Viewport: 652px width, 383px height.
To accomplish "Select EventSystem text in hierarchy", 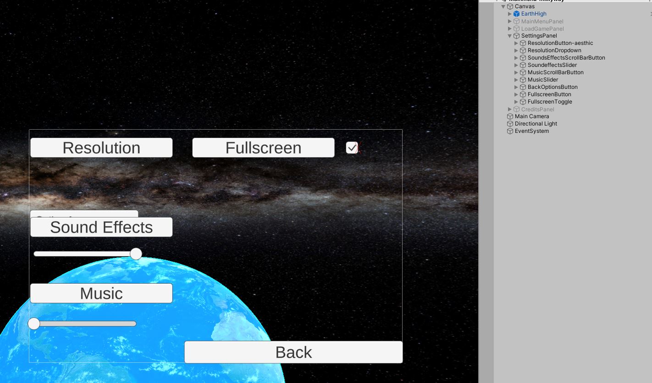I will (x=532, y=131).
